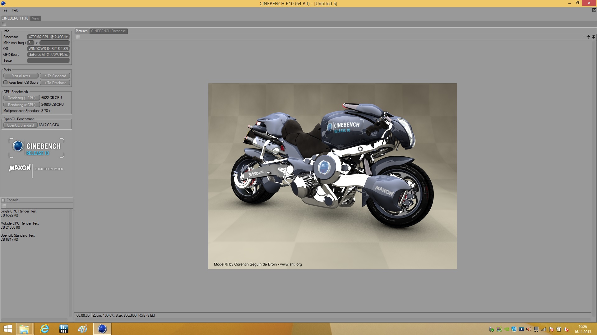Switch to the View tab

[35, 18]
